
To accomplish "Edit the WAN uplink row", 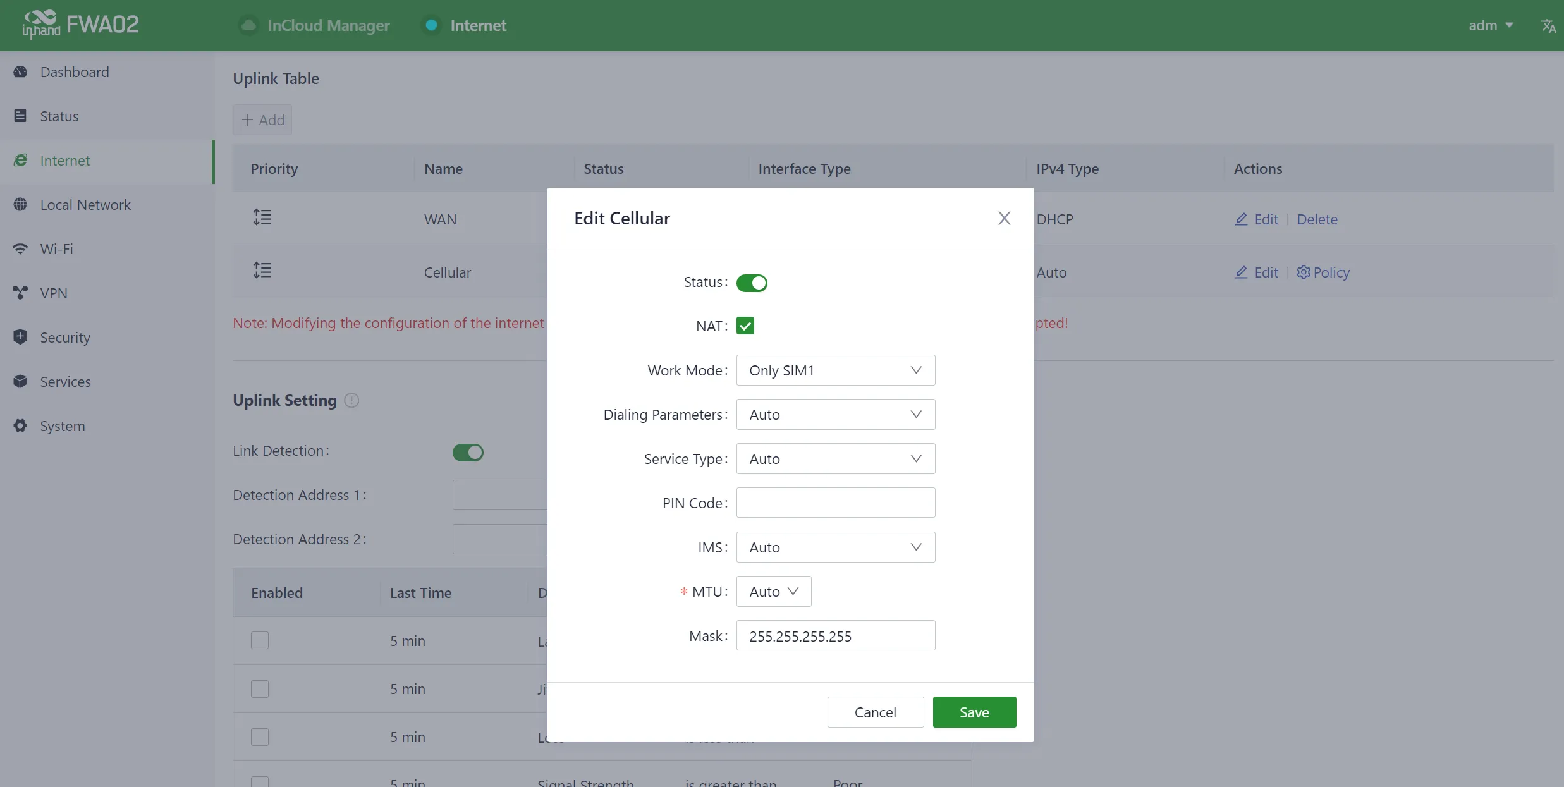I will 1257,219.
